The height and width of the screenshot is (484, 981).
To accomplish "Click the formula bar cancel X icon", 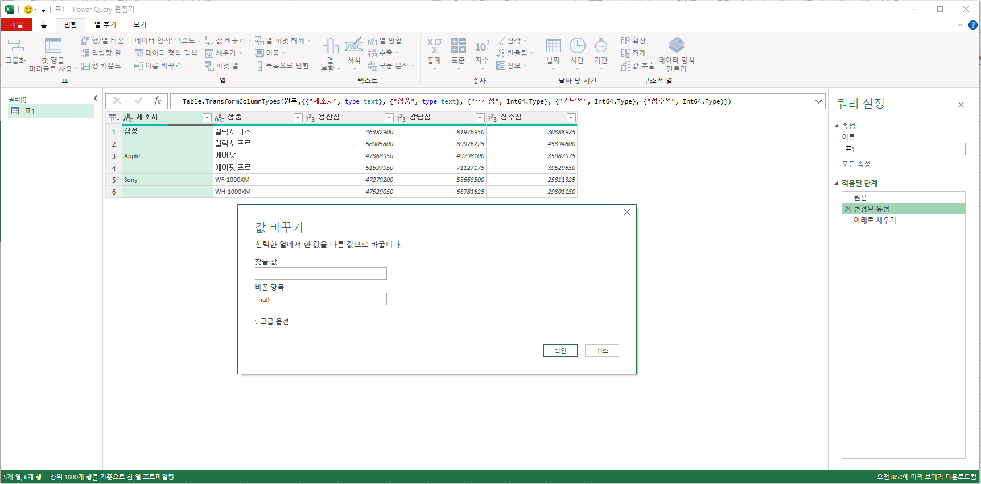I will (x=117, y=101).
